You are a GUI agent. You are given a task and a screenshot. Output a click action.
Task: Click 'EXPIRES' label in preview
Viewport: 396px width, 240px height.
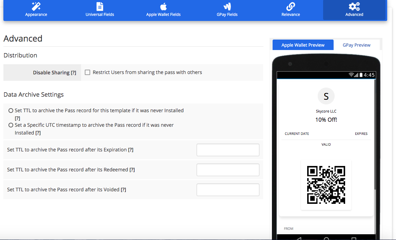click(361, 134)
